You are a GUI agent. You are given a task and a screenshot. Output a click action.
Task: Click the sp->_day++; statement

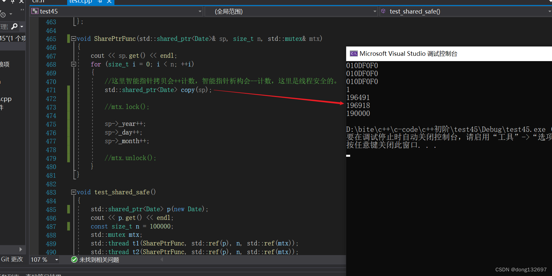[x=123, y=132]
